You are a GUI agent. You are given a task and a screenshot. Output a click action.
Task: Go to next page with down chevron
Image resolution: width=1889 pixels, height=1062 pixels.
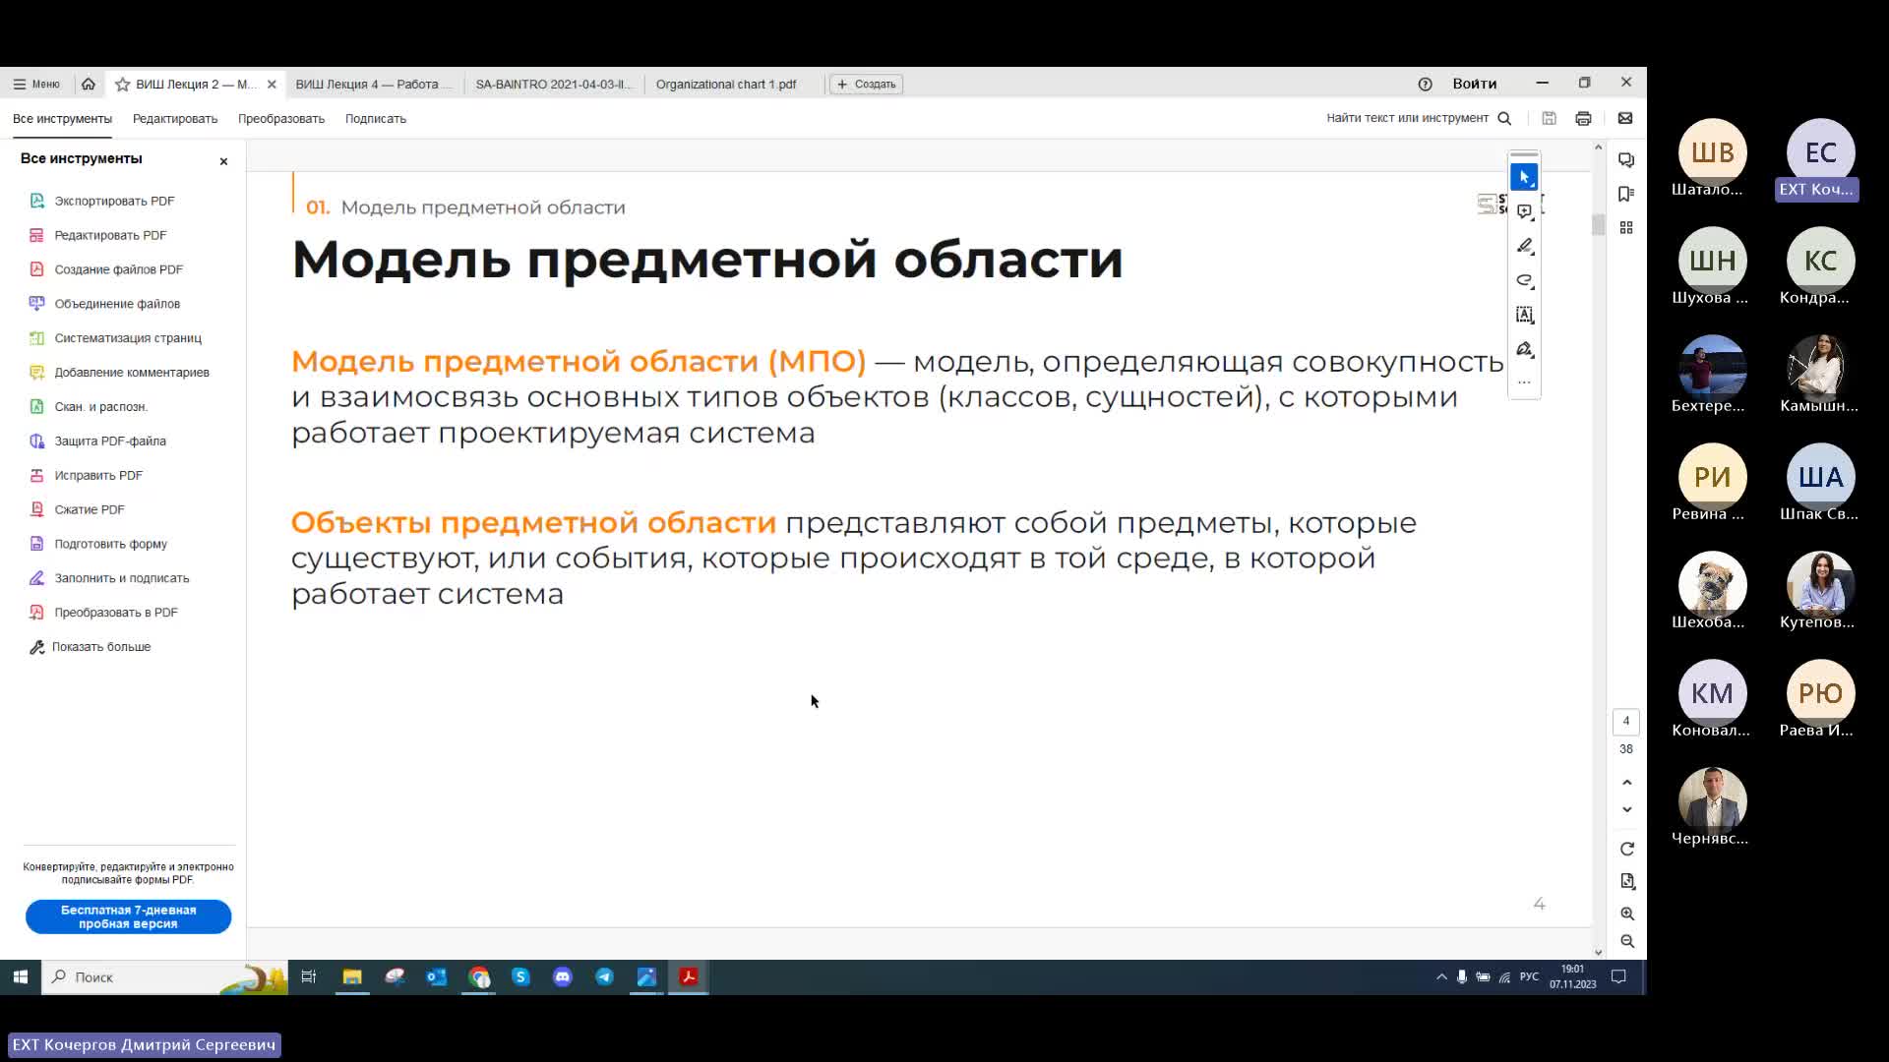1627,809
